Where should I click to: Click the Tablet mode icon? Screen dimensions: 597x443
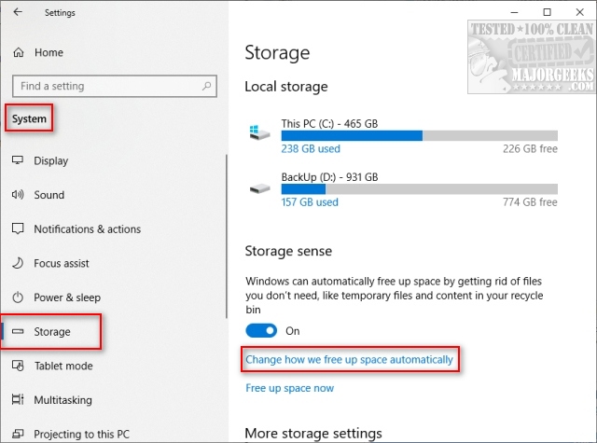click(x=18, y=367)
